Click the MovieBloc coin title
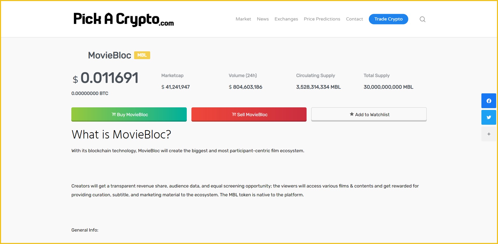 click(109, 55)
